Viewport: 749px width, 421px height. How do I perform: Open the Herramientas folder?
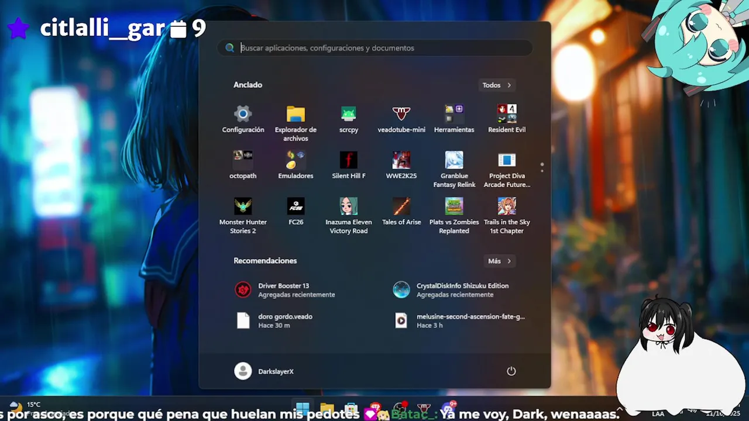click(x=454, y=119)
